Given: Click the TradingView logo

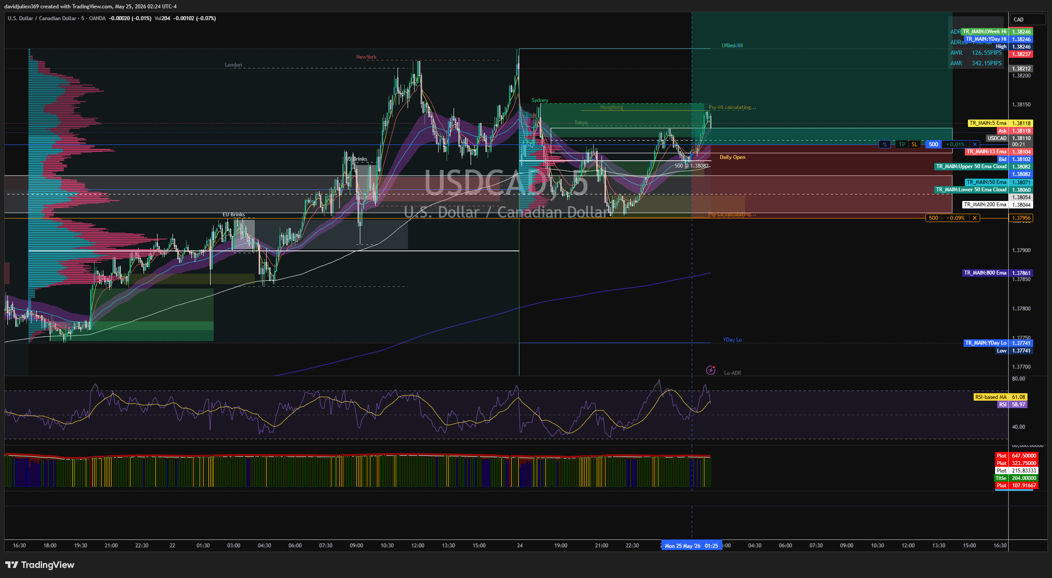Looking at the screenshot, I should click(40, 565).
